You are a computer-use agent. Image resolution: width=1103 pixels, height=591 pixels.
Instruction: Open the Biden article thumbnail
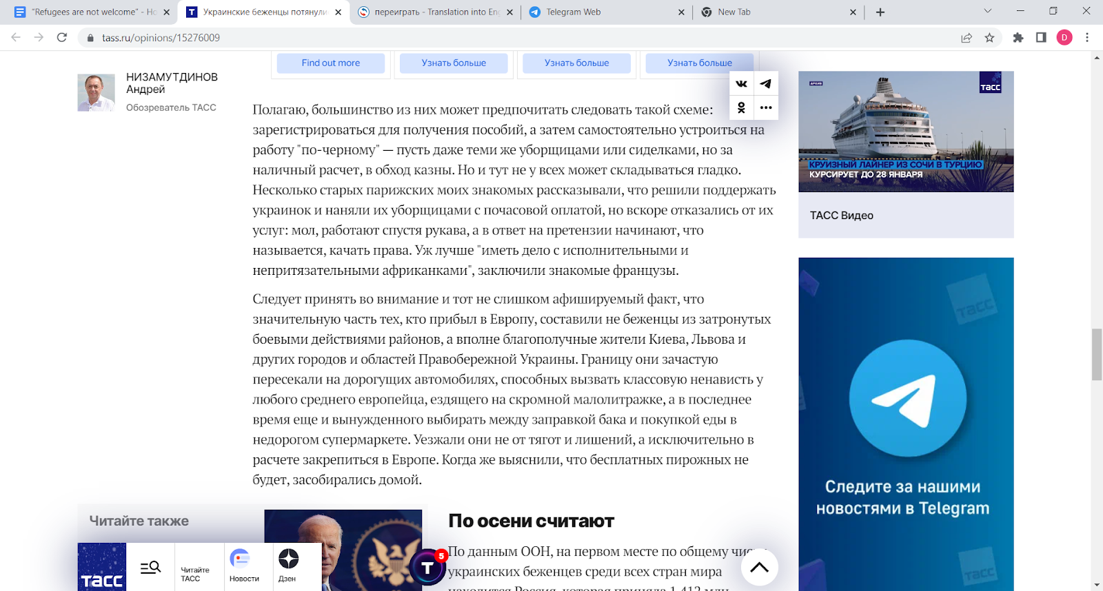pos(343,550)
